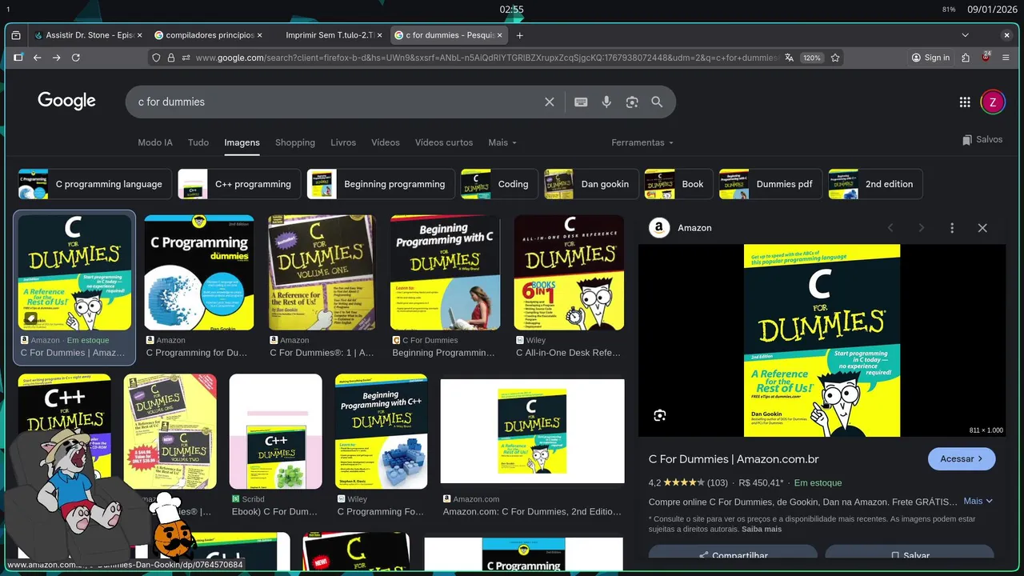The width and height of the screenshot is (1024, 576).
Task: Clear the search box text
Action: [550, 102]
